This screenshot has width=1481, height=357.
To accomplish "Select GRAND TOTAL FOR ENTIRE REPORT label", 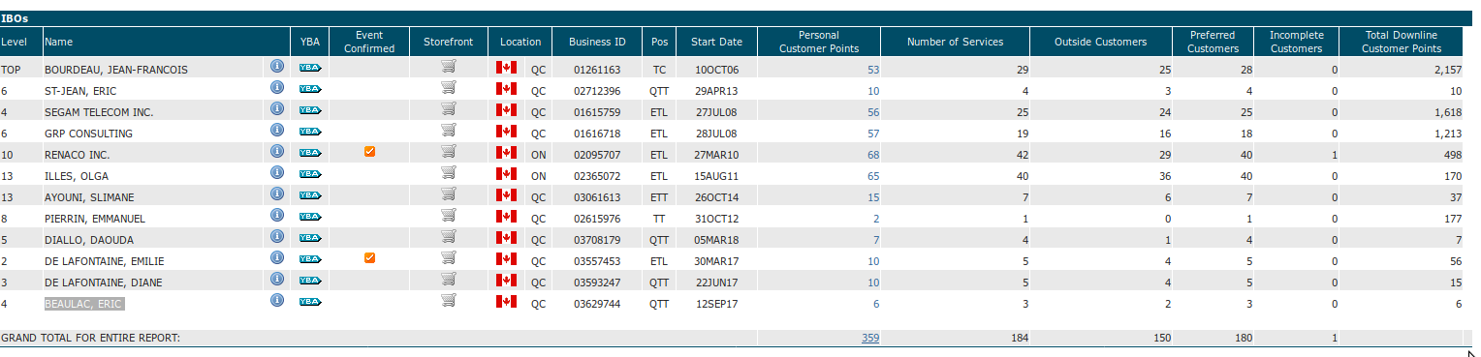I will point(91,338).
